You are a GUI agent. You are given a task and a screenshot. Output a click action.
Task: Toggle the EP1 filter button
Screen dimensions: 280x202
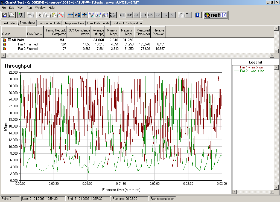pyautogui.click(x=144, y=15)
